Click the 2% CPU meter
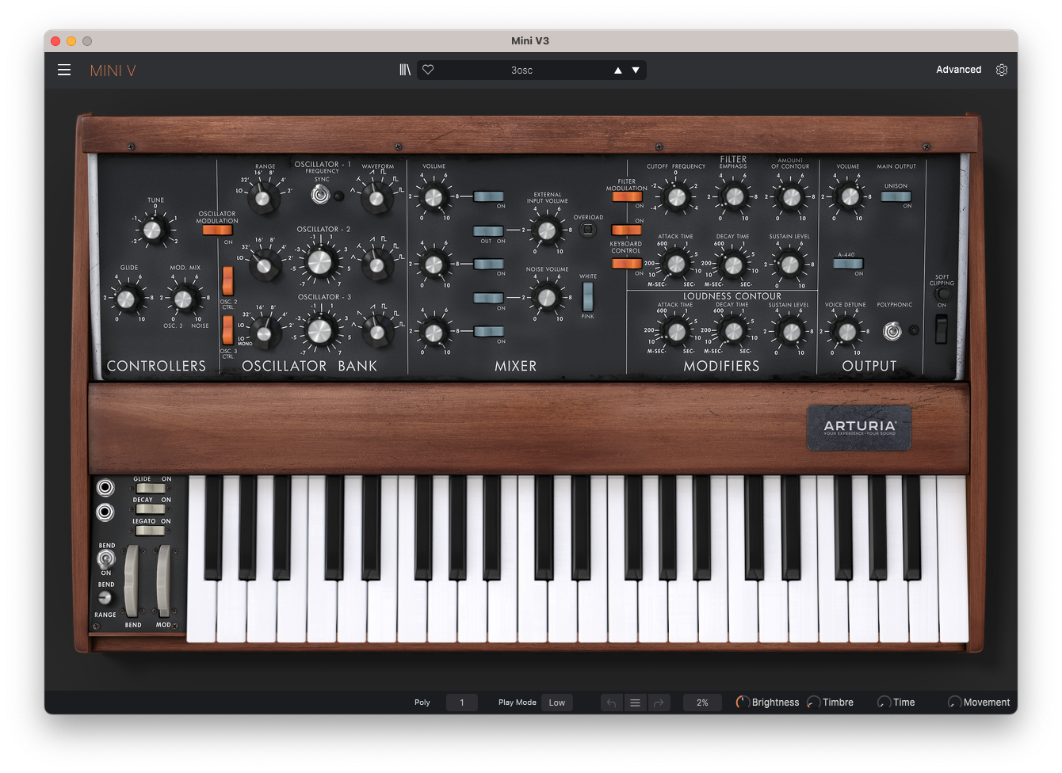Screen dimensions: 1062x773 (x=702, y=703)
